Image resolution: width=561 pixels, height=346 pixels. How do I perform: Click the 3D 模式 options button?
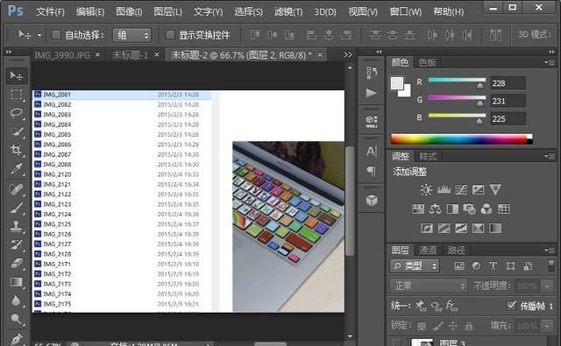536,35
